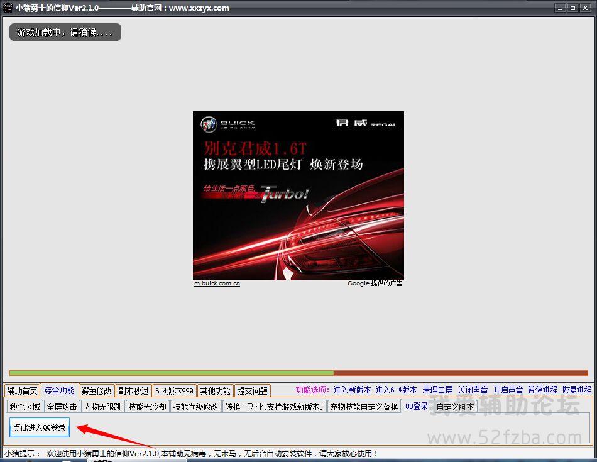This screenshot has width=597, height=462.
Task: Open the 技能无冷却 sub-tab
Action: tap(147, 407)
